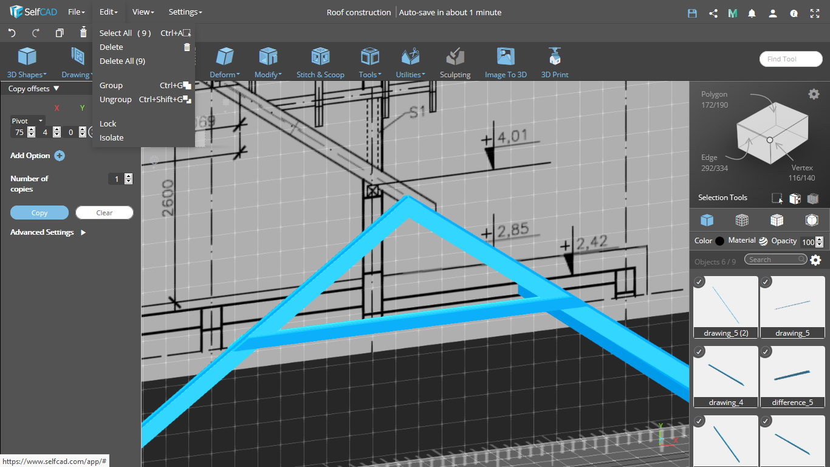Open view cube settings gear
The width and height of the screenshot is (830, 467).
(x=814, y=94)
